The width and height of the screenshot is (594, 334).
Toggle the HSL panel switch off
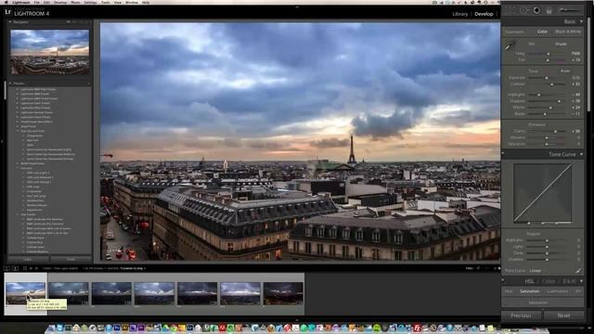pos(503,281)
